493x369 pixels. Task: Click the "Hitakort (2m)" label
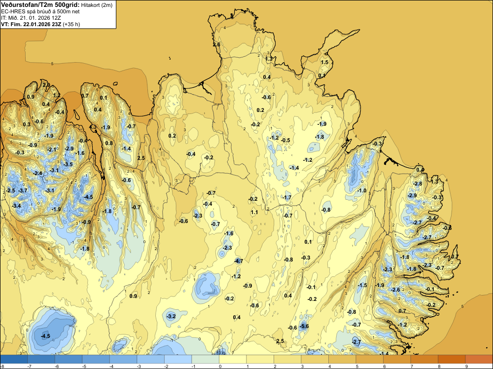pos(97,5)
